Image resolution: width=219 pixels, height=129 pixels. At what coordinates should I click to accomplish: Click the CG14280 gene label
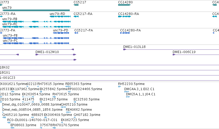(125, 2)
